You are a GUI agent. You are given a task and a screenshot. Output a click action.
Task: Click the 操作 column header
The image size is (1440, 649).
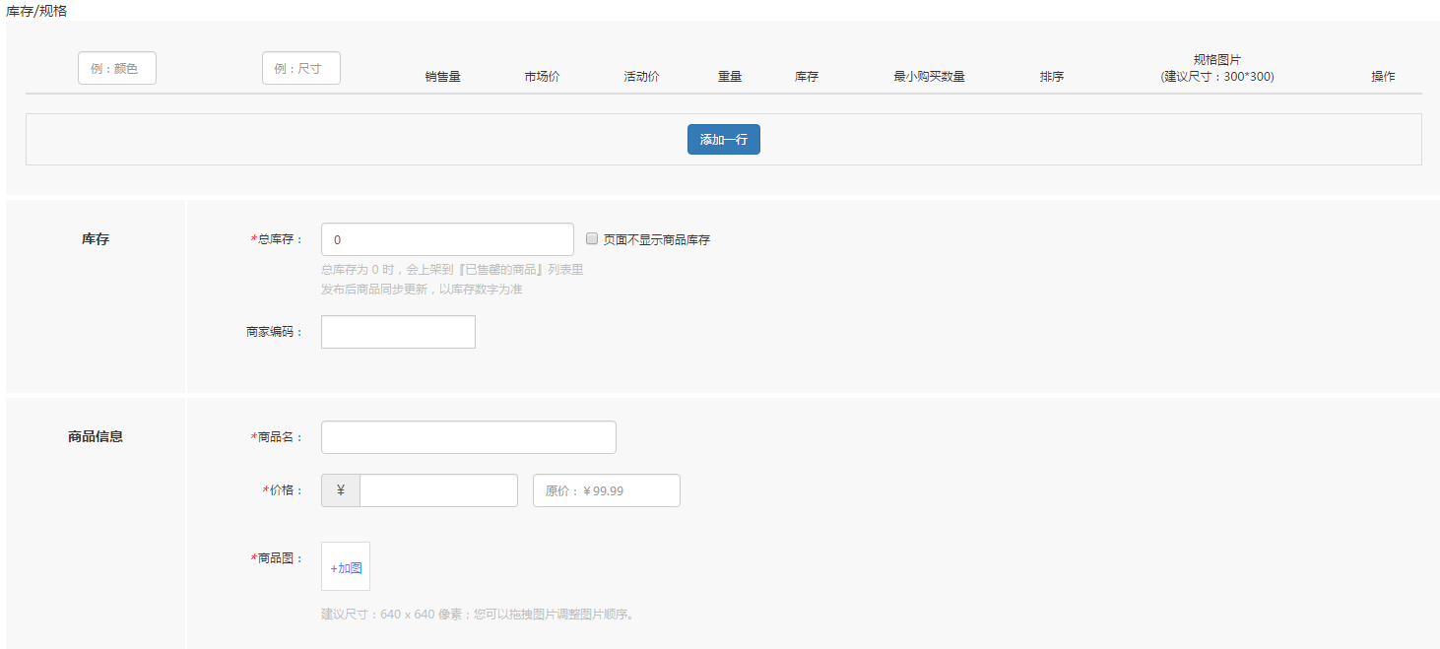(x=1383, y=75)
